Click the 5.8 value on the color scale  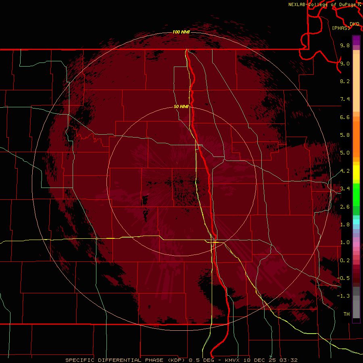click(x=345, y=135)
